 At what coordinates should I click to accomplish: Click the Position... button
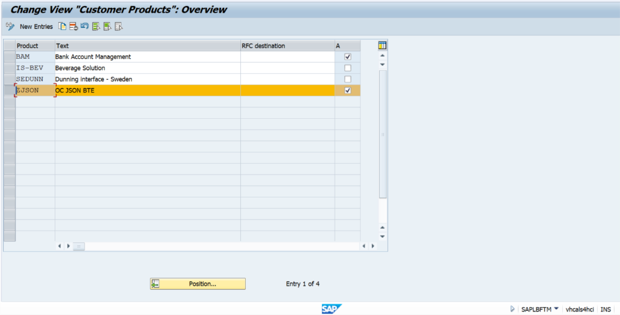click(x=198, y=284)
